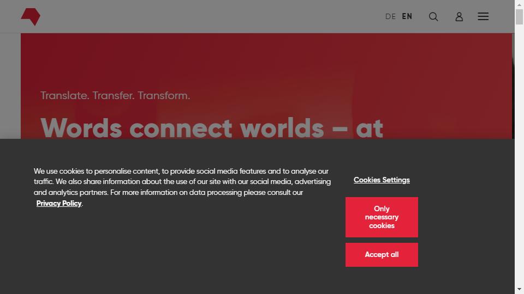Choose Only necessary cookies button

(382, 217)
